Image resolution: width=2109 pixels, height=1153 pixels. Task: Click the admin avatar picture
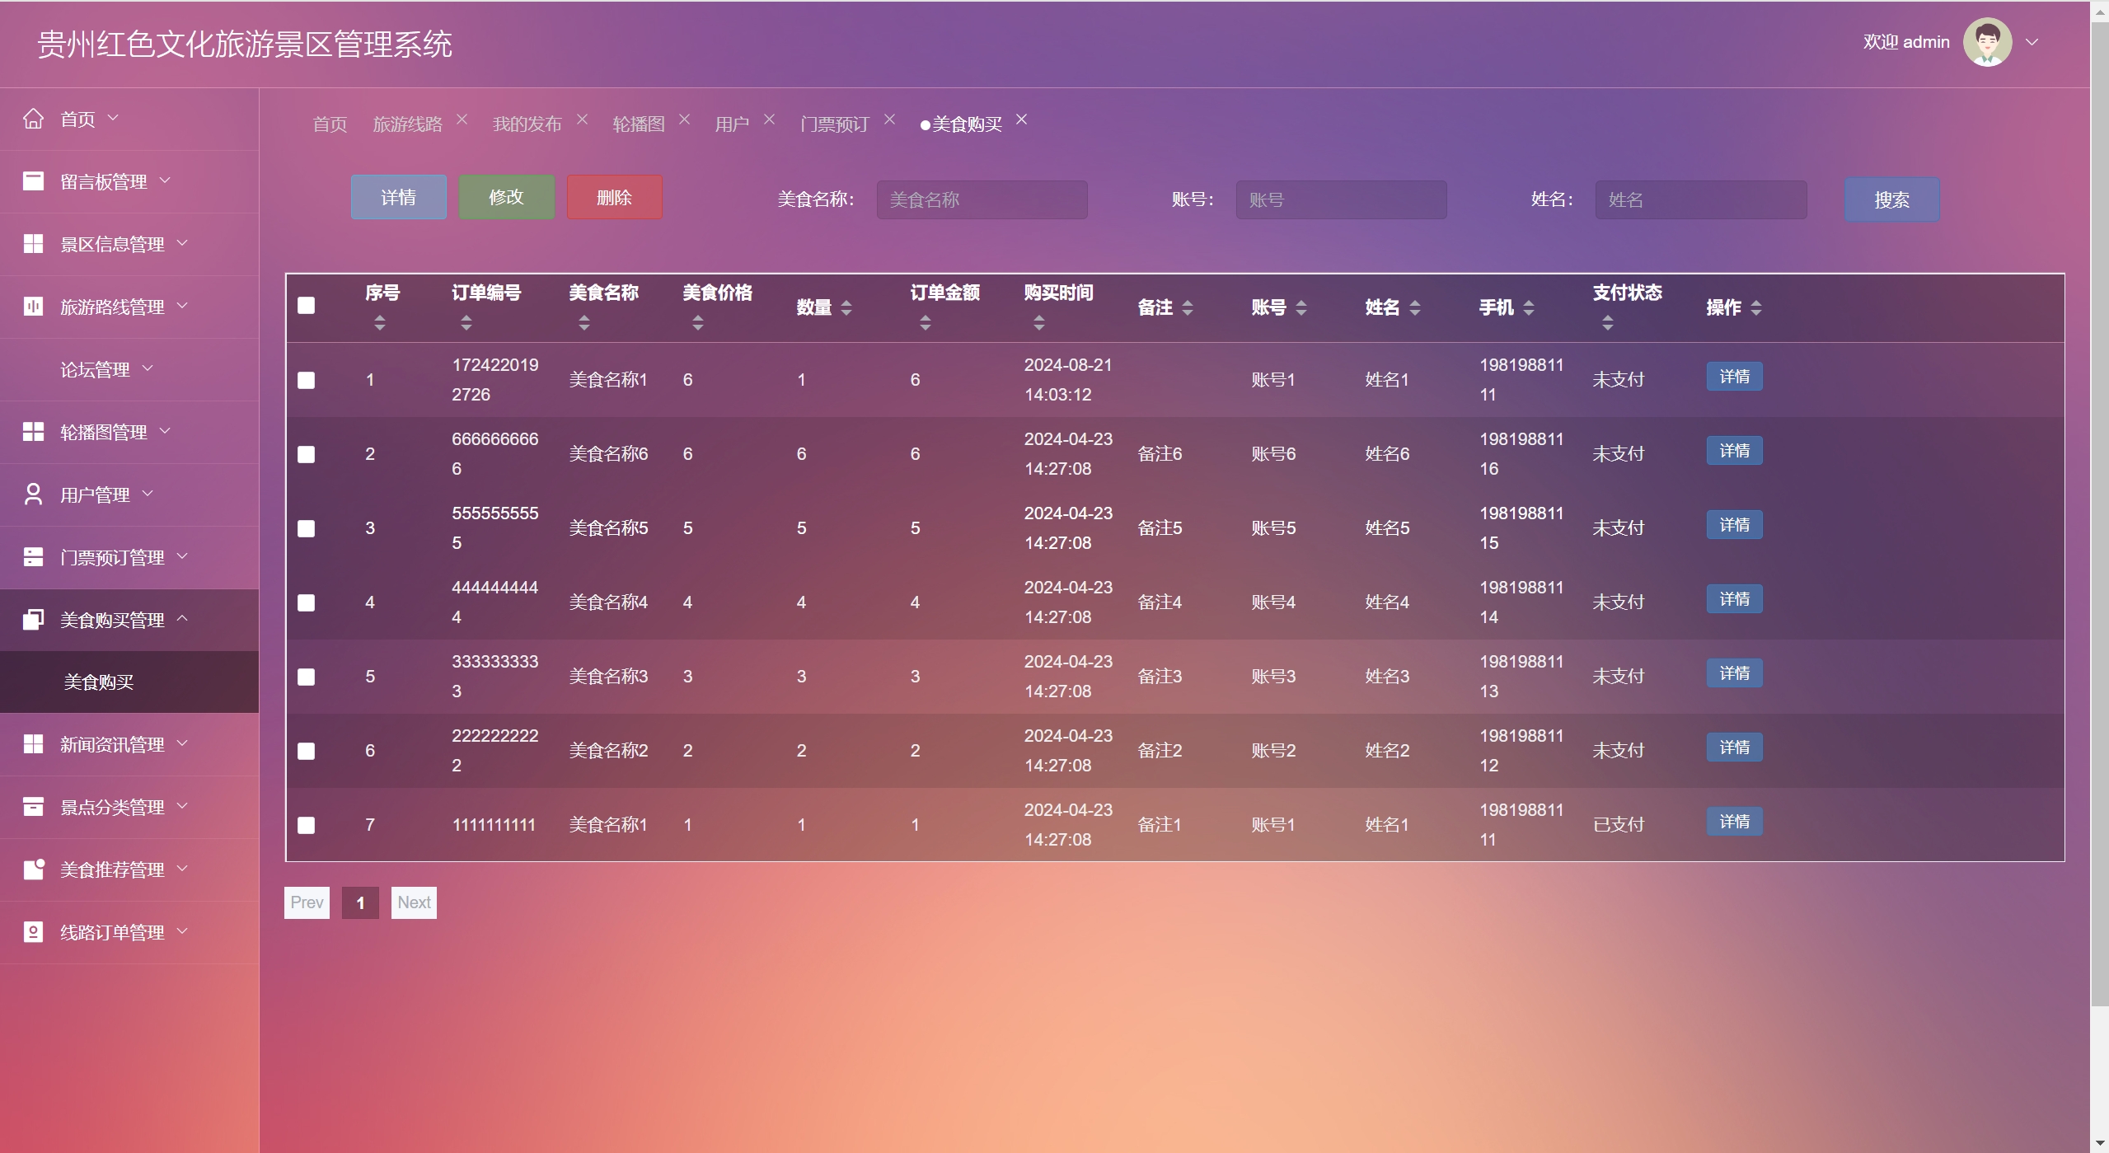1987,42
